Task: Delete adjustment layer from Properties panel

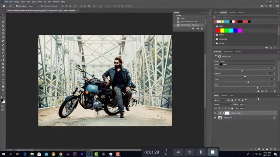Action: [275, 91]
